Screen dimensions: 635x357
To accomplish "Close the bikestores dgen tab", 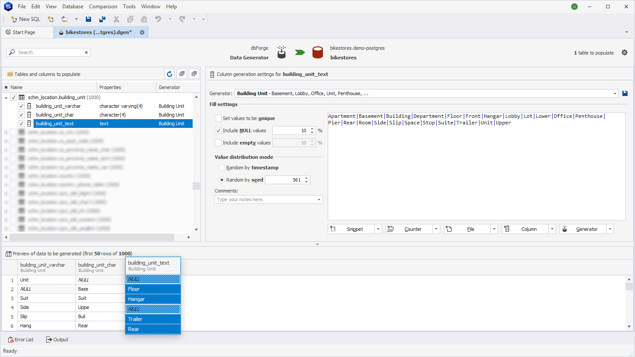I will 142,32.
